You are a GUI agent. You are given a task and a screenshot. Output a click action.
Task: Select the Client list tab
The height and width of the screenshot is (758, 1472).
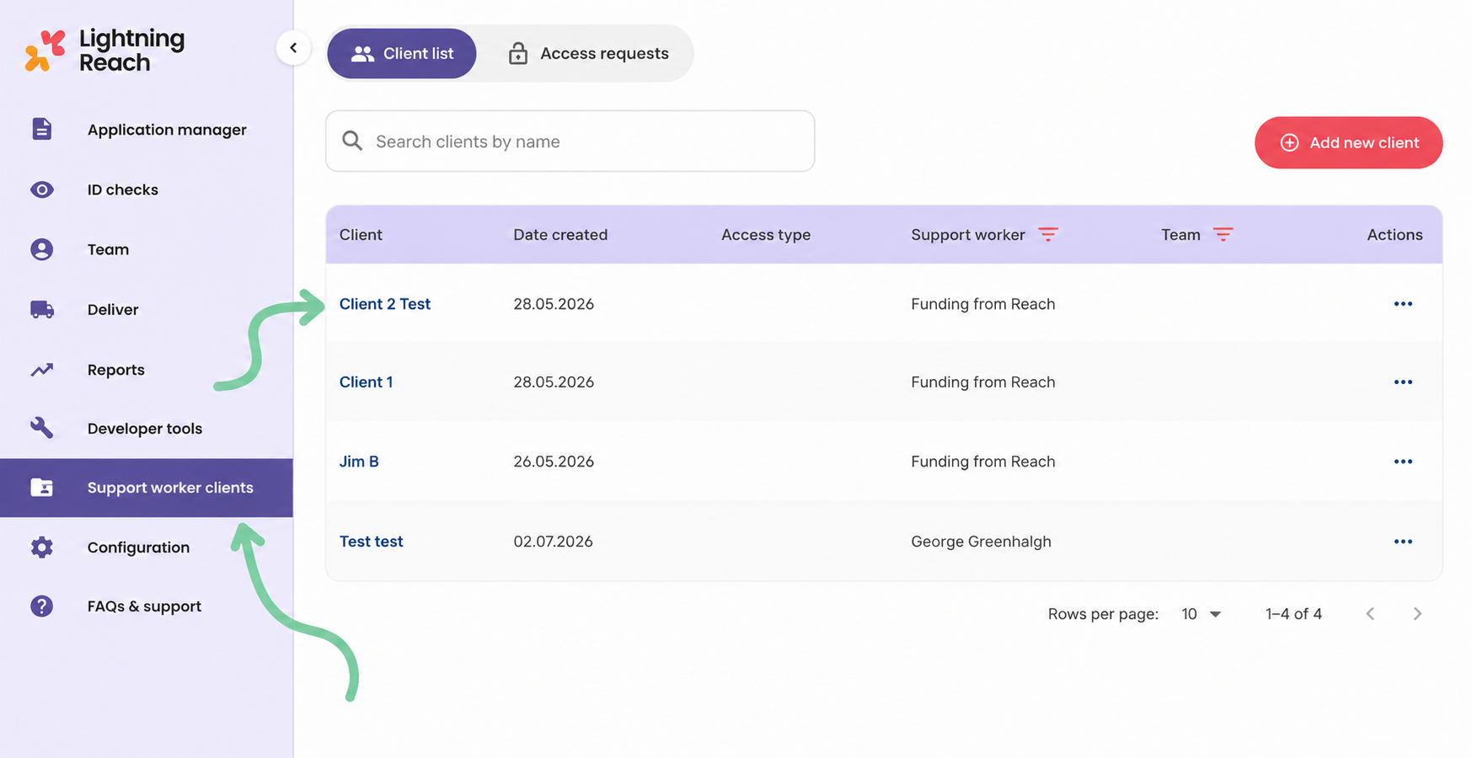pos(402,53)
